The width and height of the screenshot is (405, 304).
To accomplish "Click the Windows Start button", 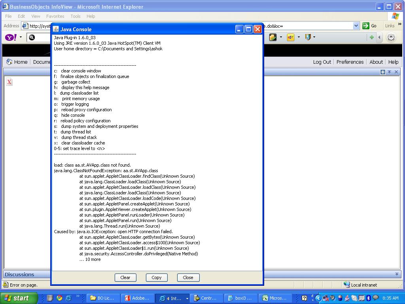I will [19, 298].
